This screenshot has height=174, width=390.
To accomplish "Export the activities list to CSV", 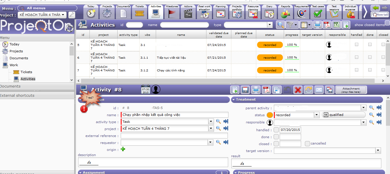I will (x=336, y=25).
